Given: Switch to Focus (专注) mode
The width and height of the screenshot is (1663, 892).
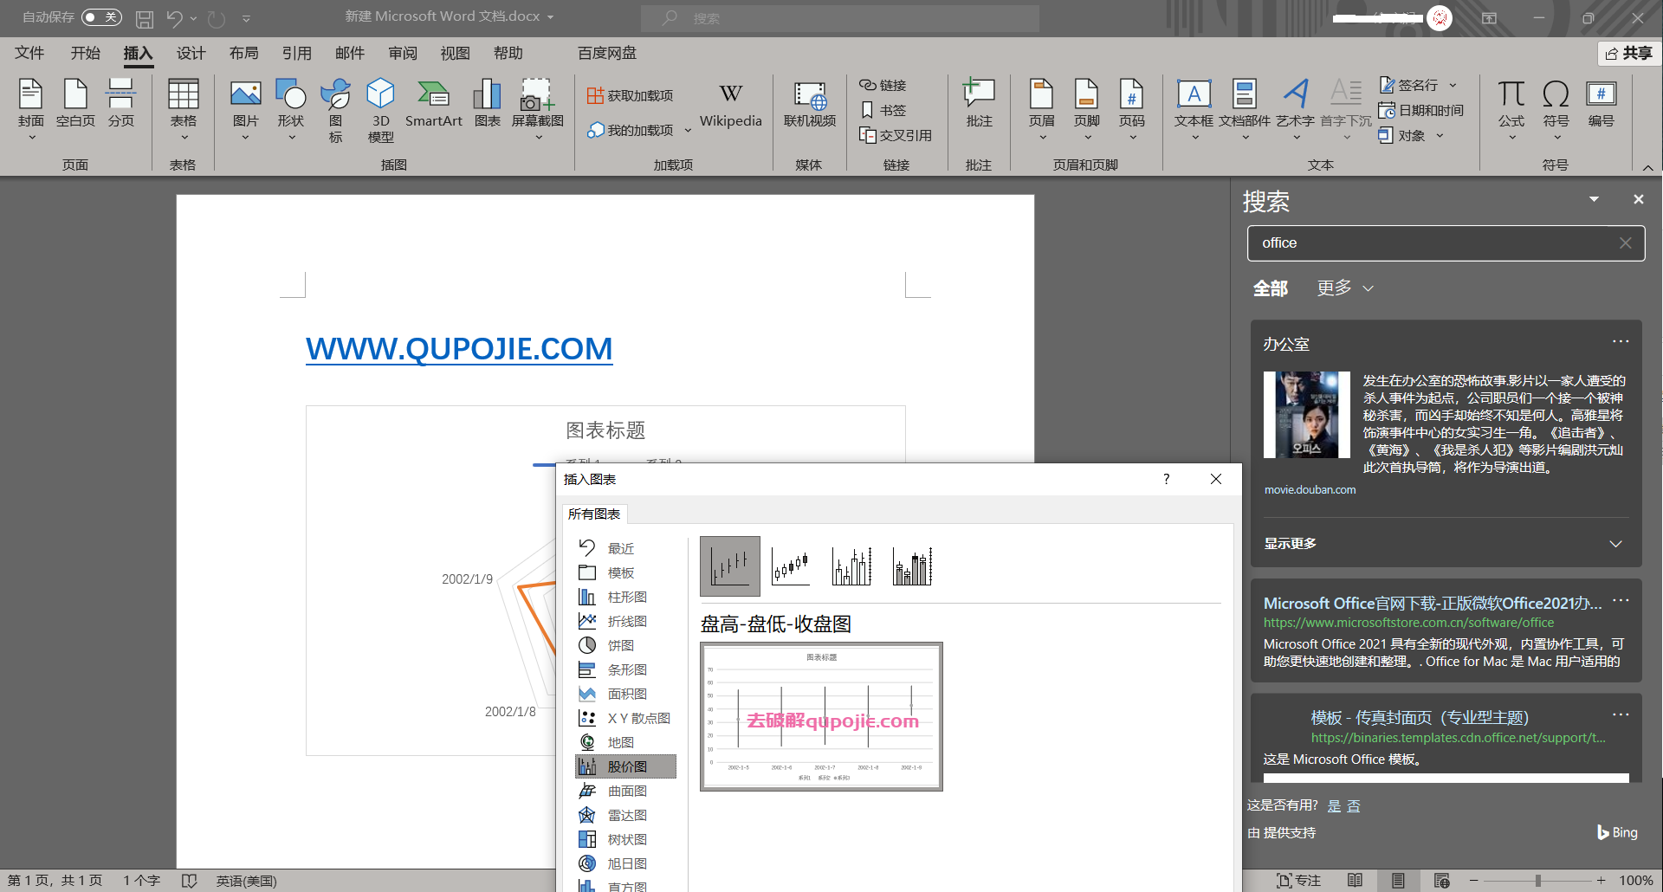Looking at the screenshot, I should tap(1298, 881).
